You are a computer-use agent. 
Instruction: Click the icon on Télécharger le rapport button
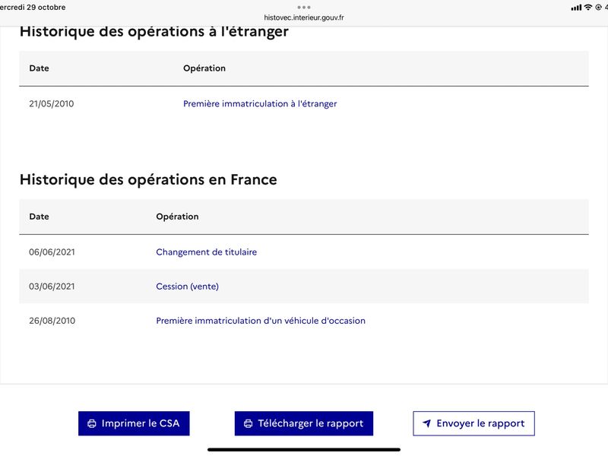248,423
